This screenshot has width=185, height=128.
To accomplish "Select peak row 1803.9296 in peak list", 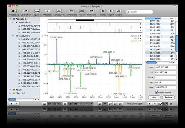I will point(160,59).
